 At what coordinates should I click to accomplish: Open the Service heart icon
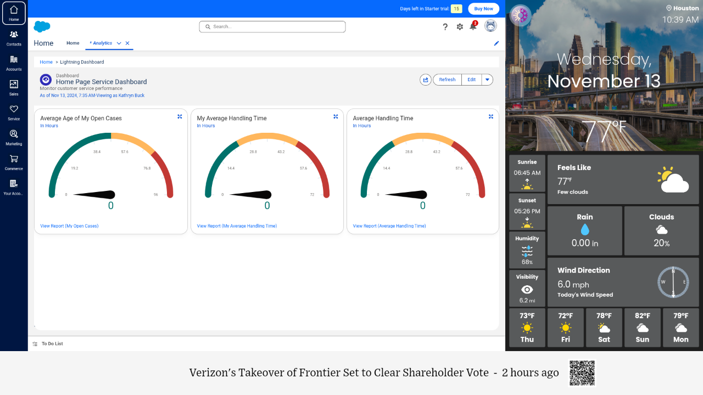(14, 112)
